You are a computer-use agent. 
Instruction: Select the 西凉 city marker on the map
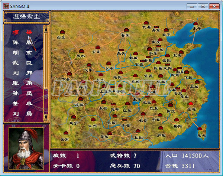pyautogui.click(x=62, y=32)
